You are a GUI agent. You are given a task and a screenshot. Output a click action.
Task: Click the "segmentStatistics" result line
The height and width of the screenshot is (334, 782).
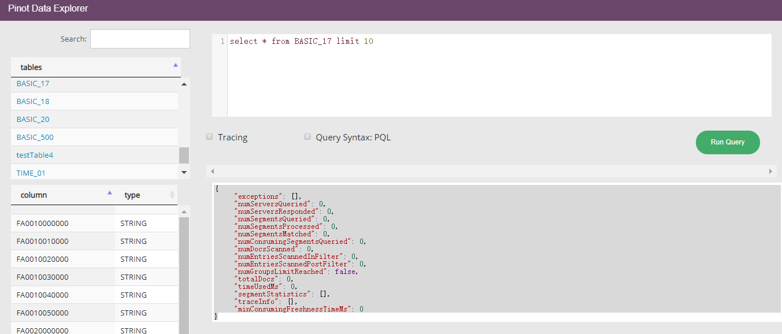point(282,294)
